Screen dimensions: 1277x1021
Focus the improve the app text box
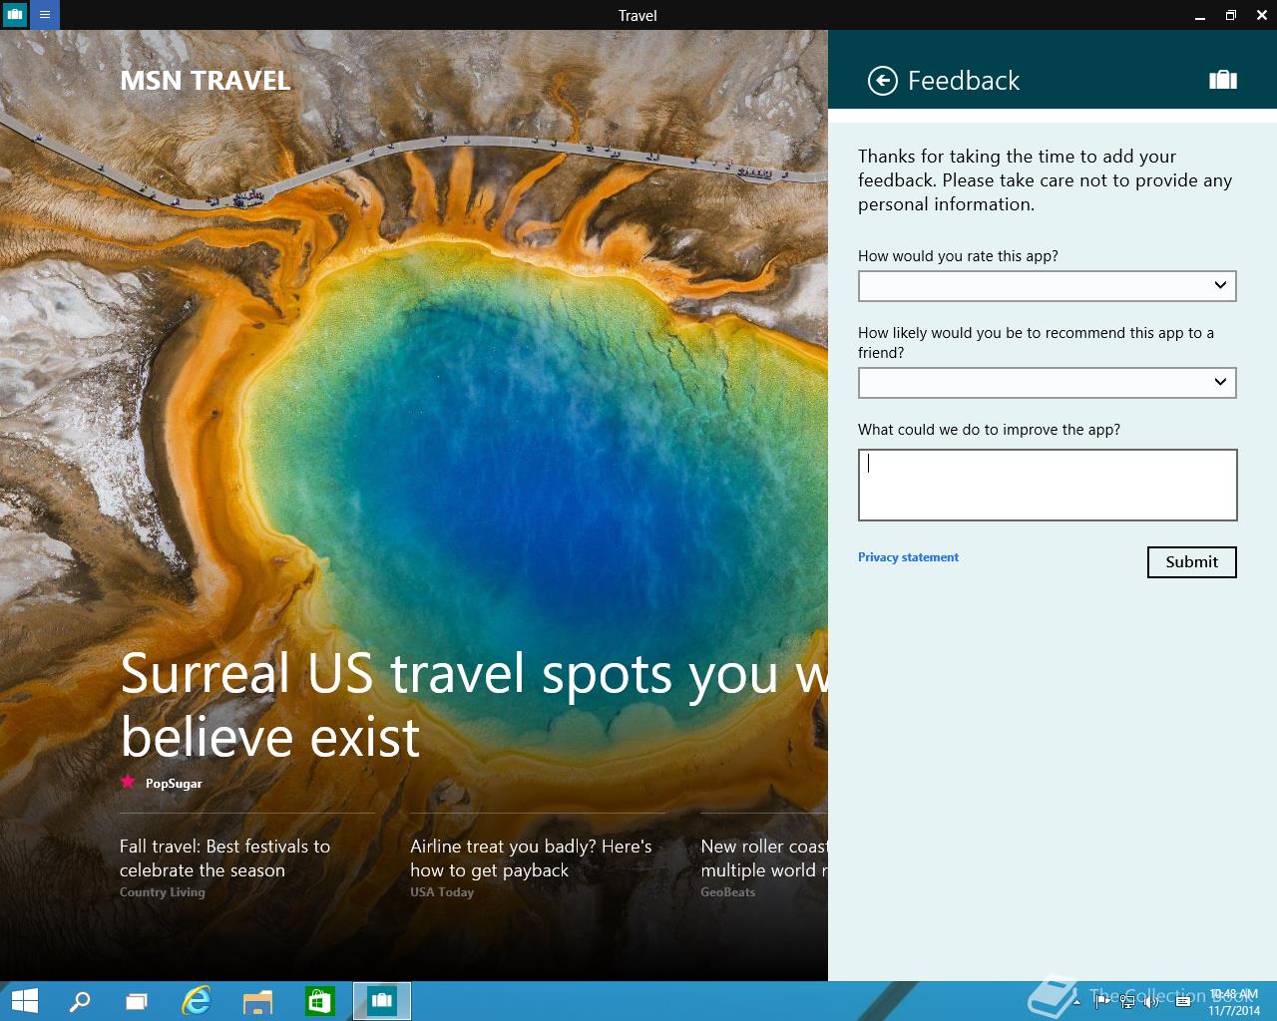point(1048,485)
